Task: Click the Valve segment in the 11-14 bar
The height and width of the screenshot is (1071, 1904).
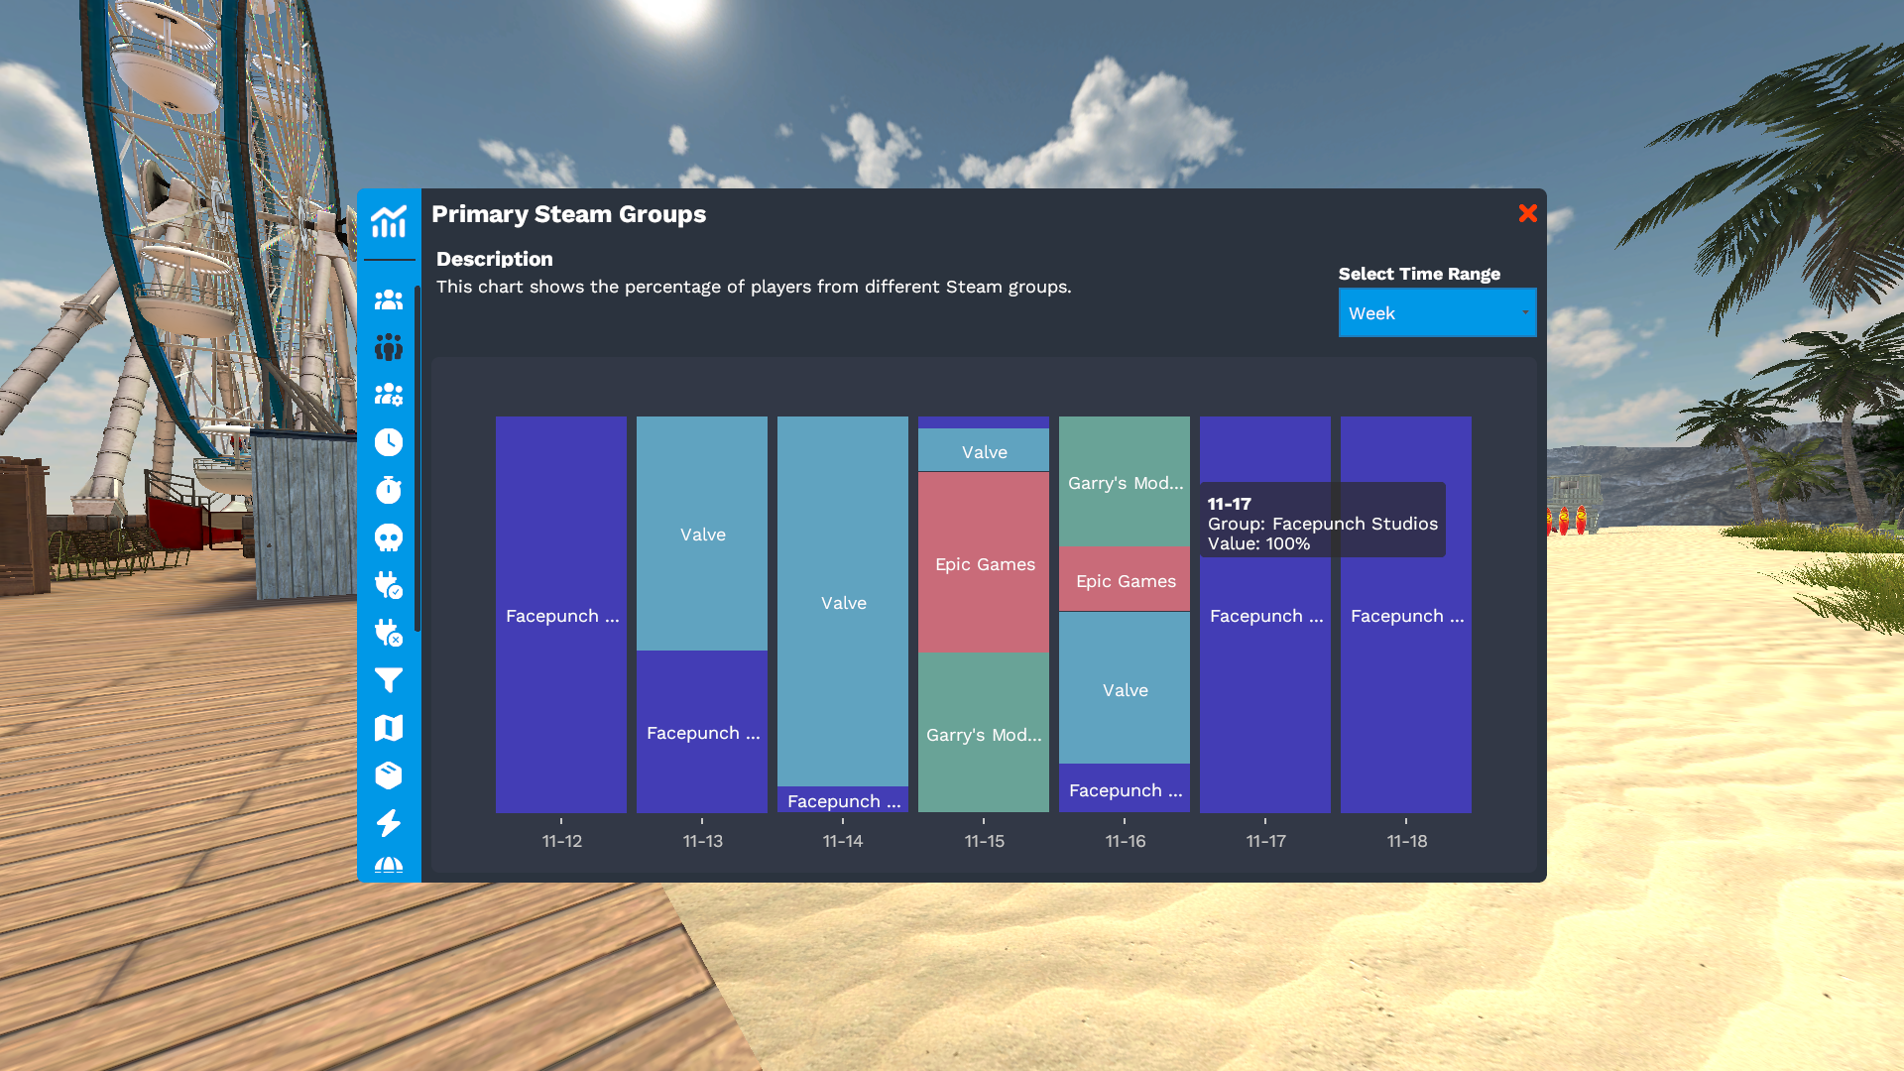Action: (843, 602)
